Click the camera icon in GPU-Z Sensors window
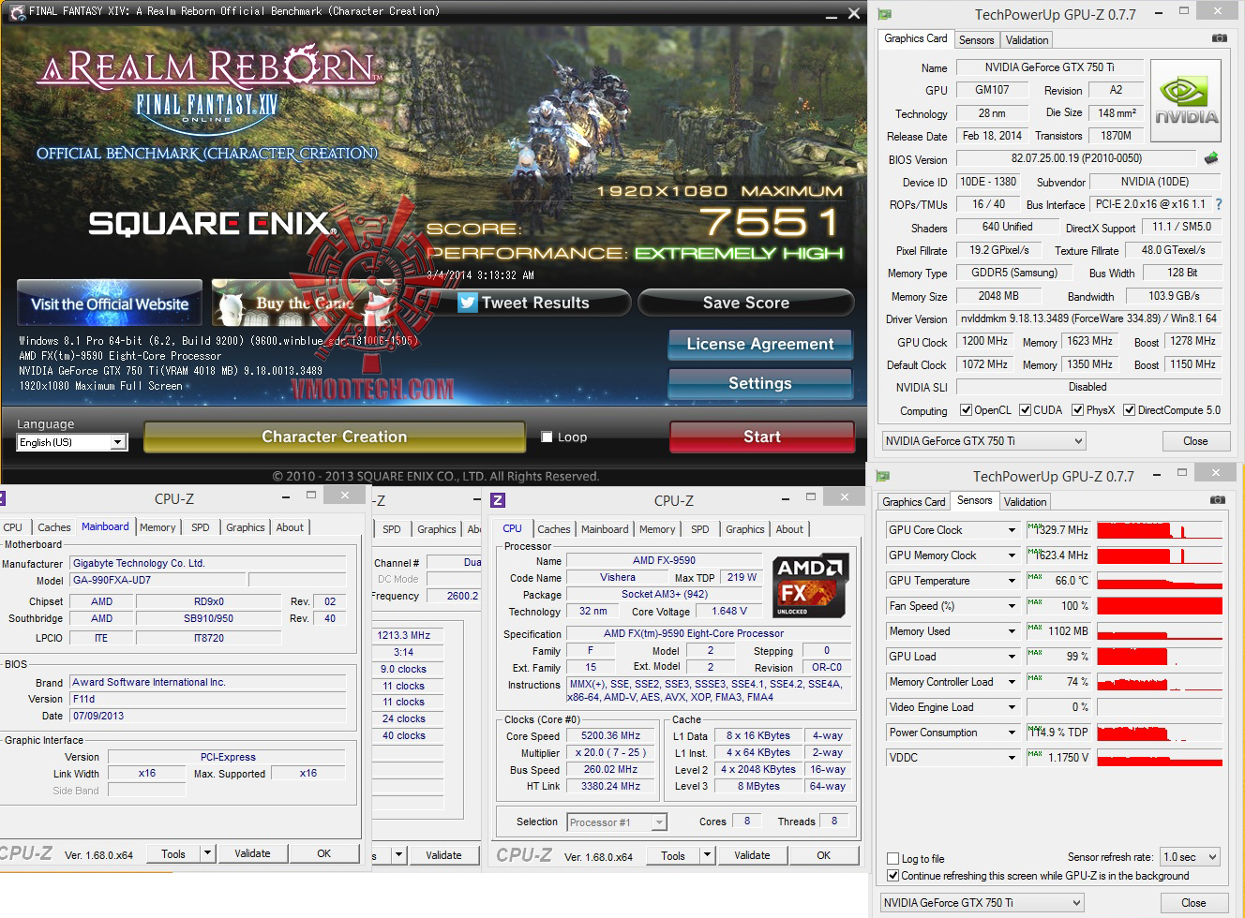The height and width of the screenshot is (918, 1245). coord(1217,500)
